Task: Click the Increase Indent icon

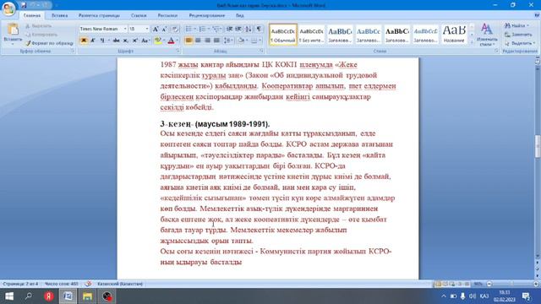Action: [x=238, y=29]
